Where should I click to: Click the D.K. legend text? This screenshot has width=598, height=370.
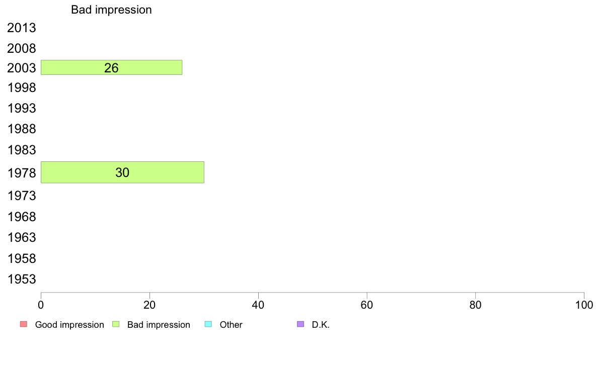(321, 325)
